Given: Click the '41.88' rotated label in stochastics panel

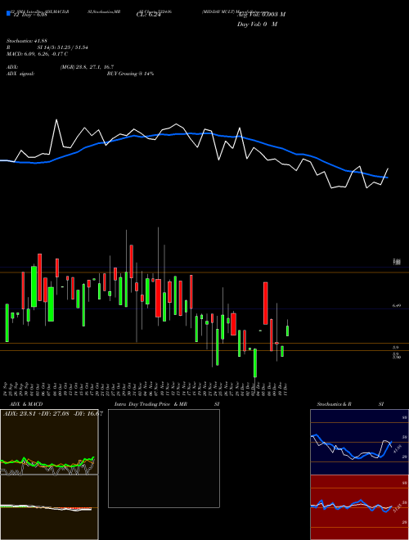Looking at the screenshot, I should 396,449.
